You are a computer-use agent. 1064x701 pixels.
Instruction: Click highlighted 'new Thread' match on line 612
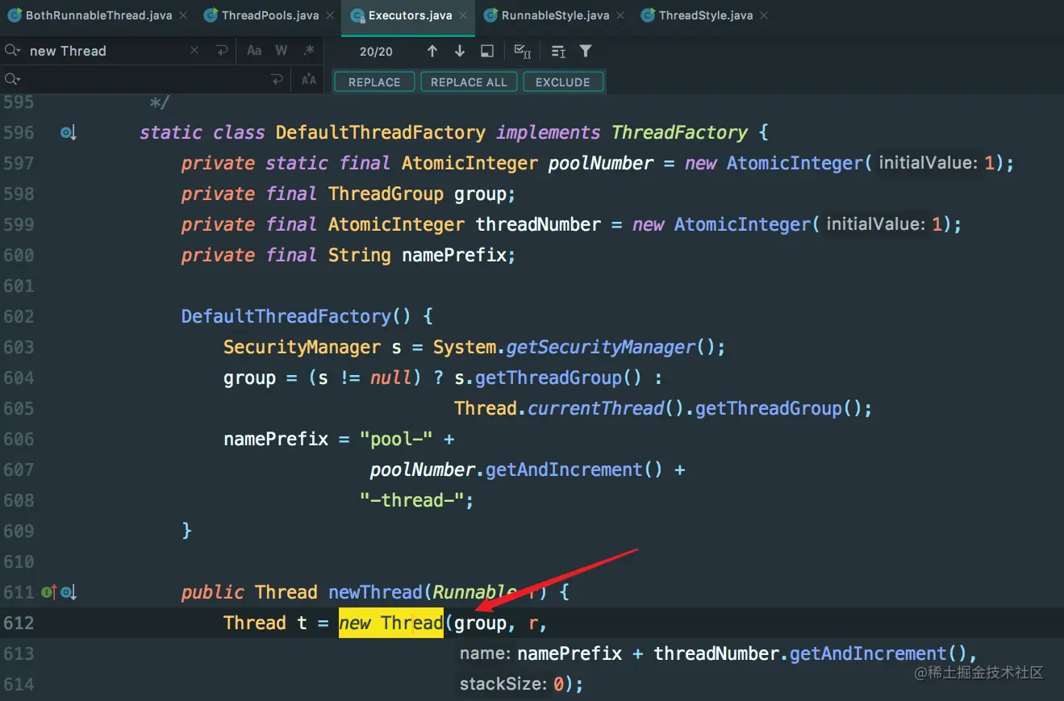tap(391, 623)
